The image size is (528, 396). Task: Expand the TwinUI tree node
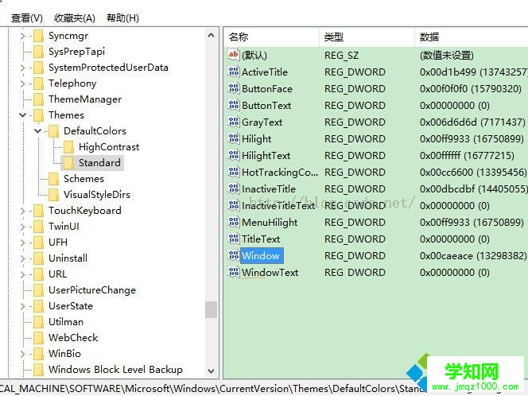point(22,227)
